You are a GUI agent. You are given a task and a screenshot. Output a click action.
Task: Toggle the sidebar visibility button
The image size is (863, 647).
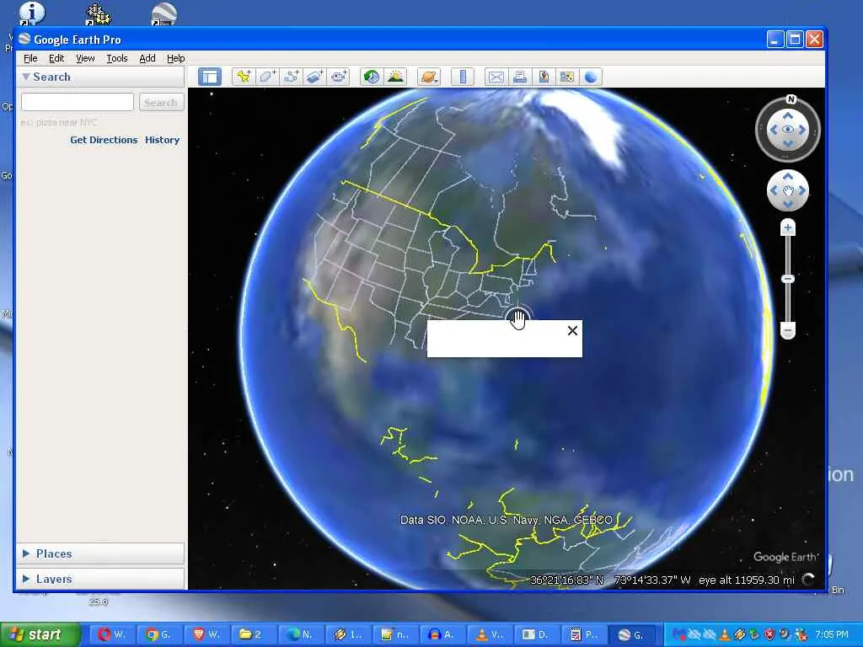coord(210,77)
